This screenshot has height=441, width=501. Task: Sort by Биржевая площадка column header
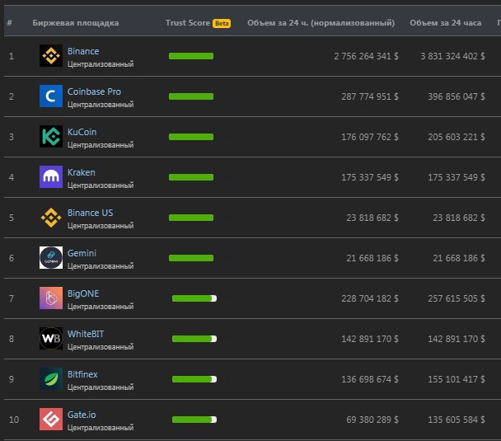[x=76, y=23]
